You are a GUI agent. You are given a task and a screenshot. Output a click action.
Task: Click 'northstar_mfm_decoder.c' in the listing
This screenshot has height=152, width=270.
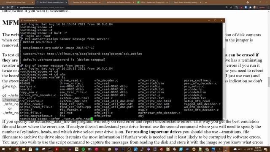pyautogui.click(x=159, y=113)
